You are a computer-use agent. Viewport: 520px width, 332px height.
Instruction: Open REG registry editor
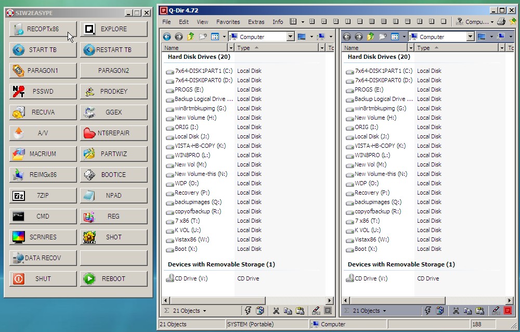(114, 216)
